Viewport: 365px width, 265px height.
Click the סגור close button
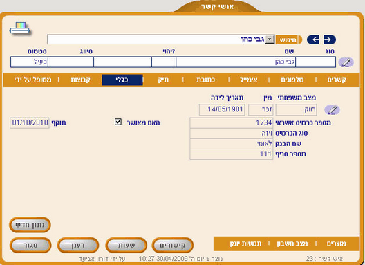click(x=30, y=245)
